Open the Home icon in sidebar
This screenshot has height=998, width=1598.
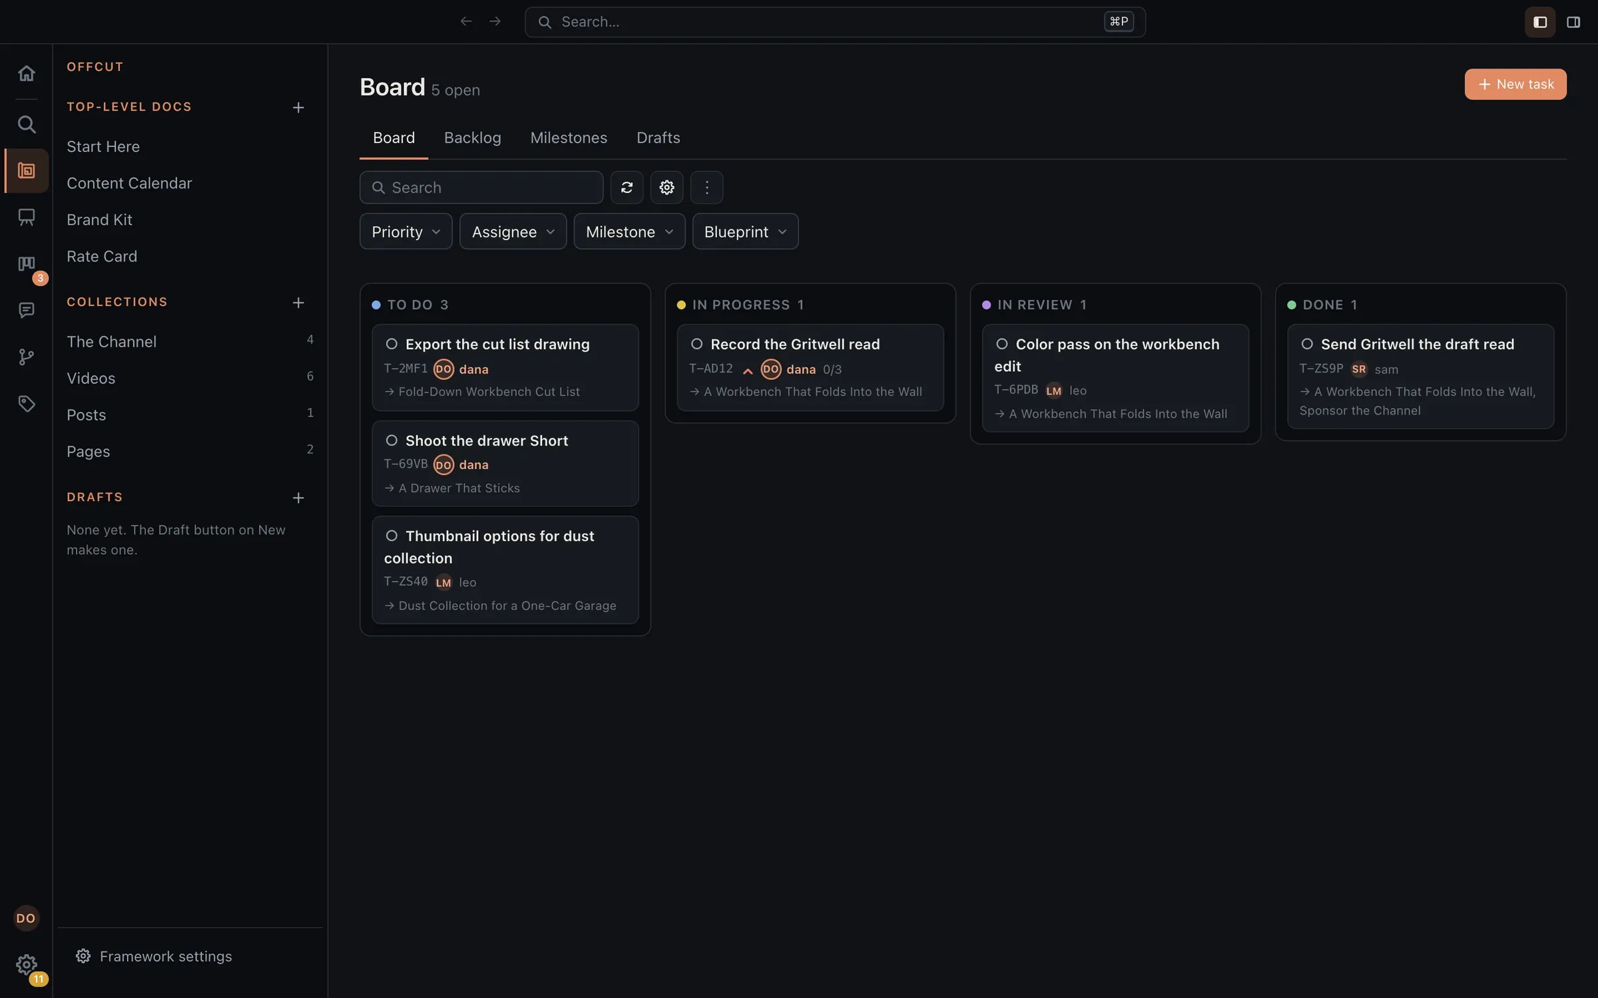click(27, 73)
